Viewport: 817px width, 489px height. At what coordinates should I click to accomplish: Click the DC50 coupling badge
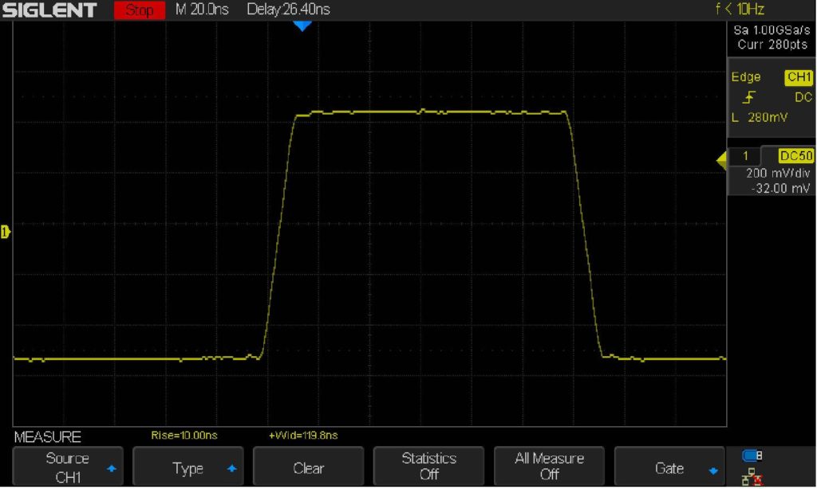tap(798, 156)
